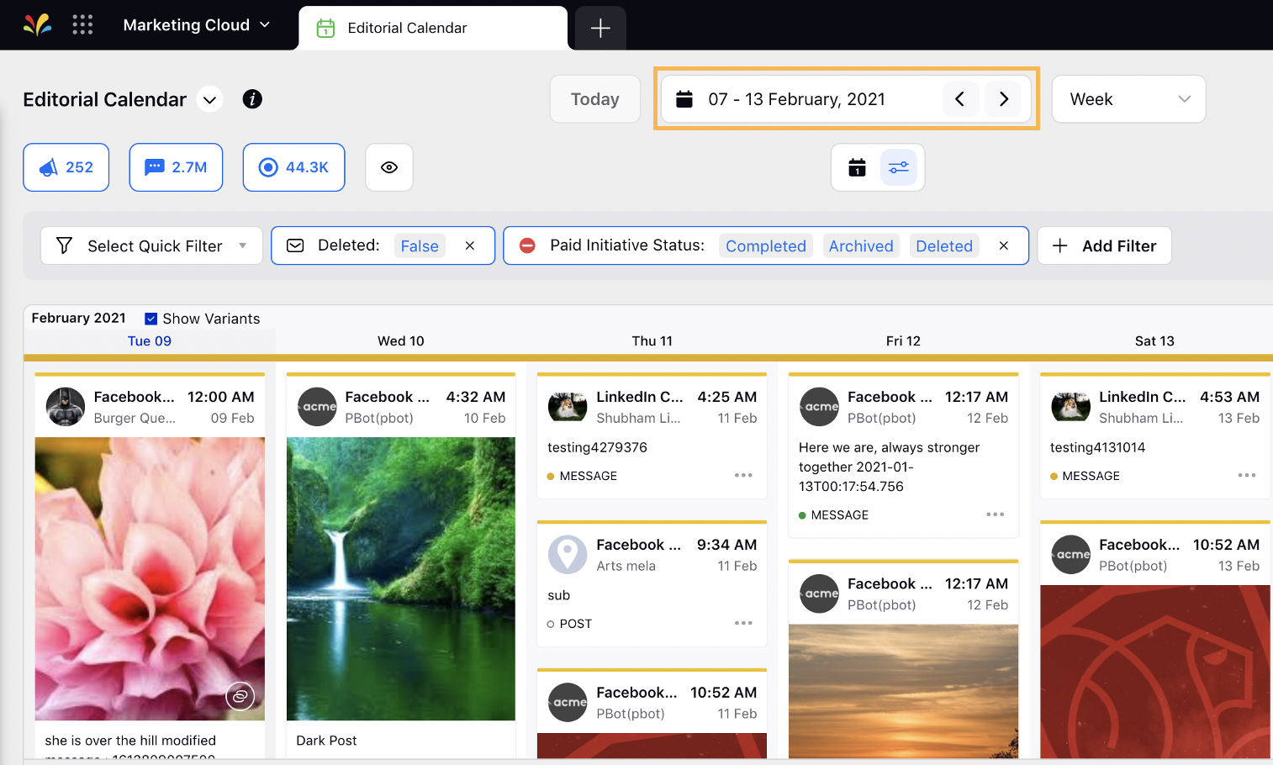The width and height of the screenshot is (1273, 765).
Task: Click the testing4279376 message text
Action: tap(597, 447)
